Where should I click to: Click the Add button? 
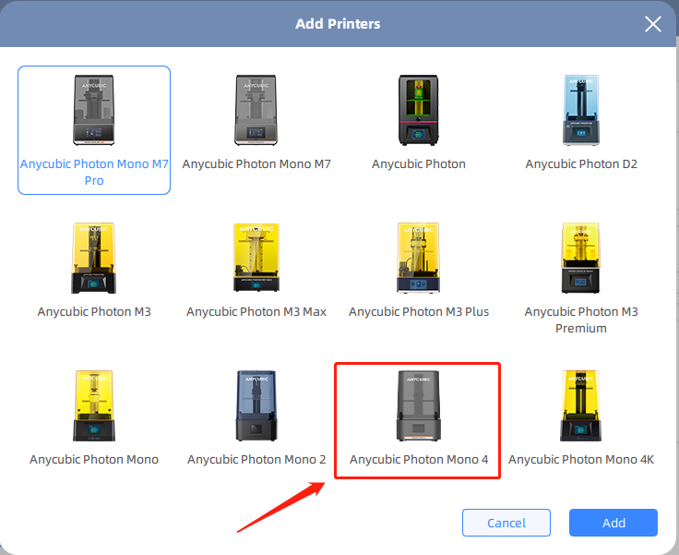coord(613,523)
